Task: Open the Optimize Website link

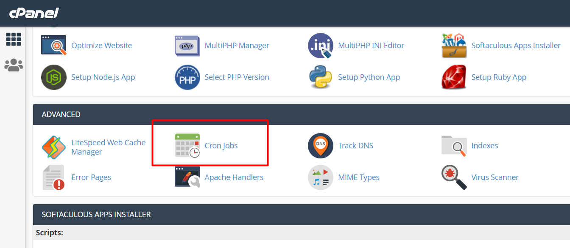Action: tap(101, 46)
